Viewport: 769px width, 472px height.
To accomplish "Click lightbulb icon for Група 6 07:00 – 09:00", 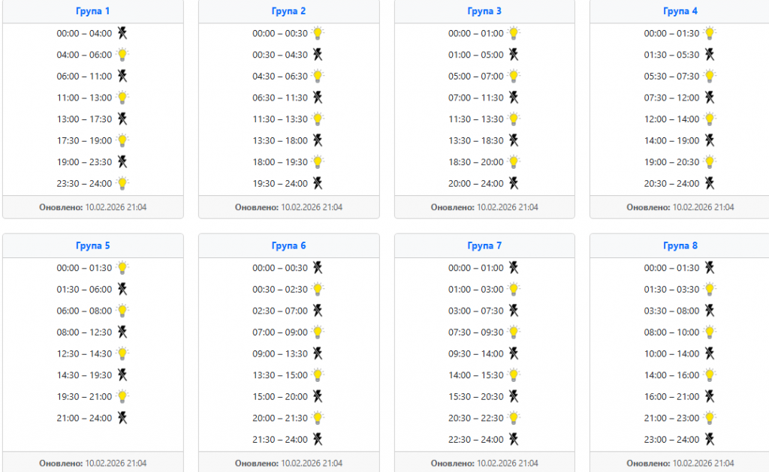I will pyautogui.click(x=318, y=332).
